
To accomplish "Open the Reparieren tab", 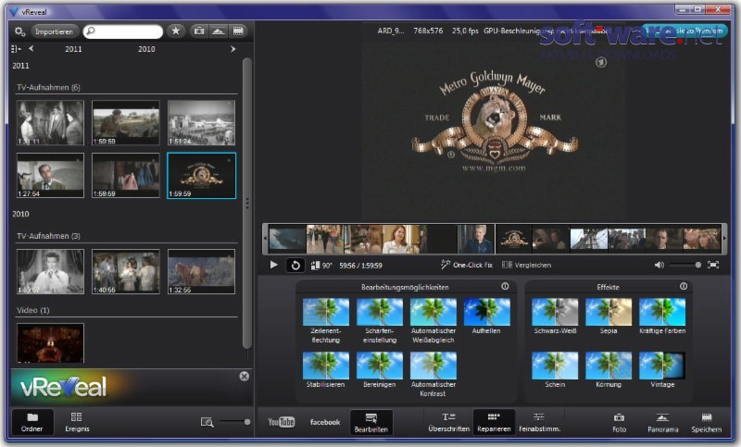I will (494, 422).
